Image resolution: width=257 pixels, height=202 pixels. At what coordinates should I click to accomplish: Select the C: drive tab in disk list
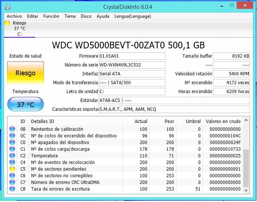(20, 28)
